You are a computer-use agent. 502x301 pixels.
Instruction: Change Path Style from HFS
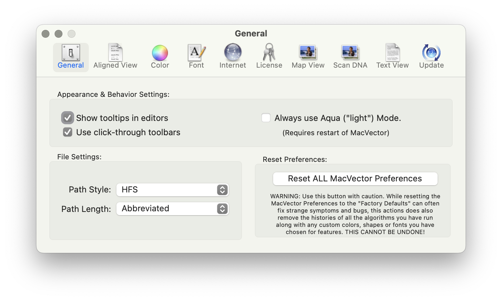click(222, 190)
